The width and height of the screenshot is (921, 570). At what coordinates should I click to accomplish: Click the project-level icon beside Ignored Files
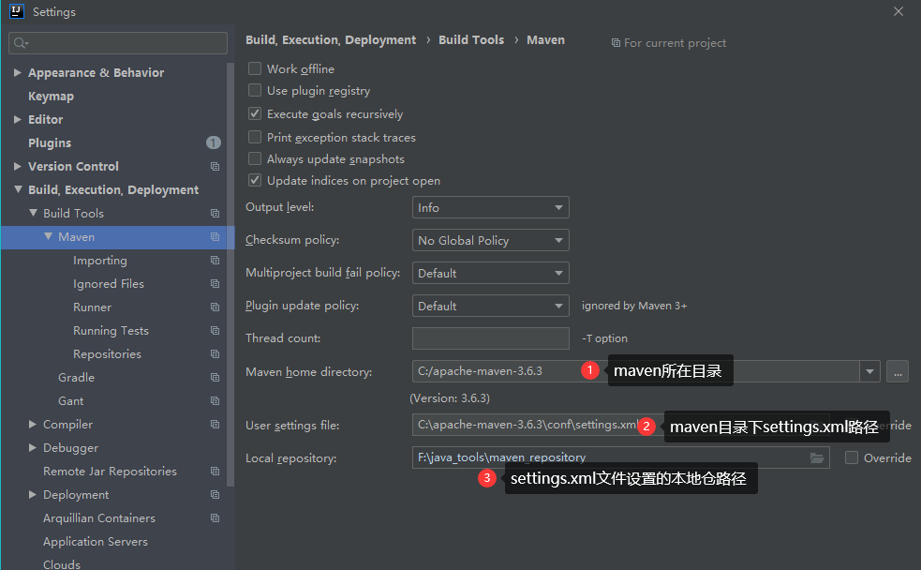215,284
